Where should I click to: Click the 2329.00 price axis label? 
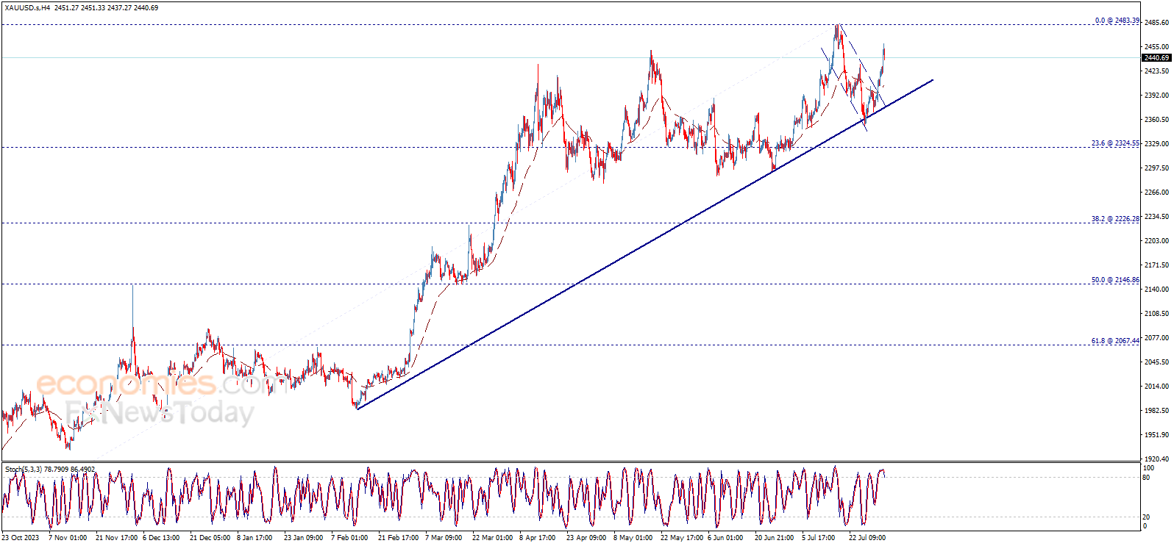click(1156, 144)
